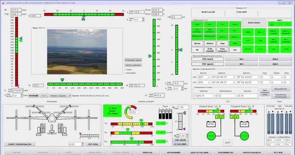The image size is (295, 155).
Task: Open the Режим 1 (край) dropdown
Action: tap(60, 96)
